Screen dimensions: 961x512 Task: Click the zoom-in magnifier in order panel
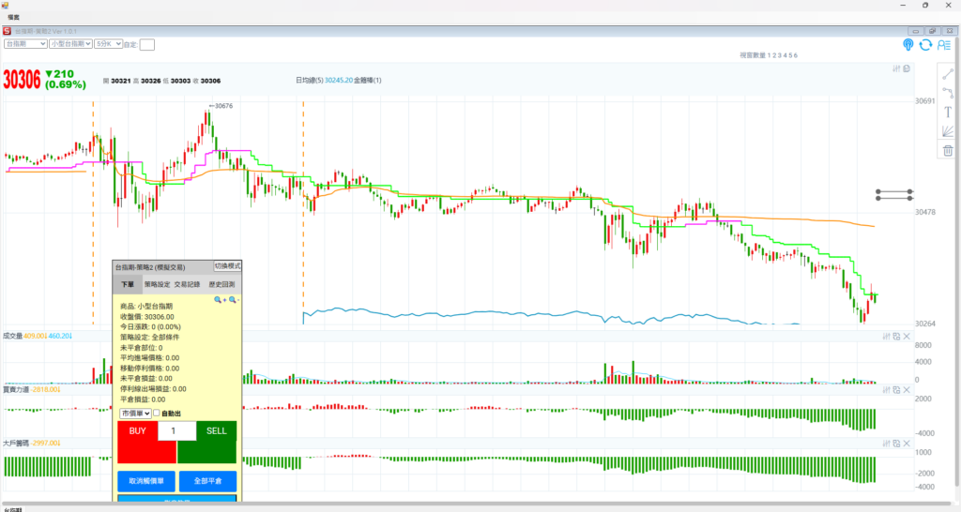click(x=220, y=299)
